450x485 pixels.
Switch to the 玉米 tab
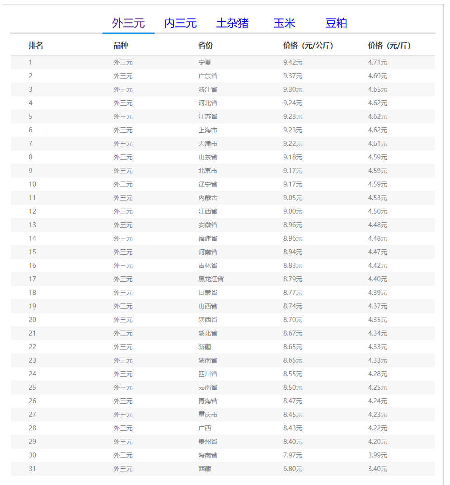[x=284, y=23]
